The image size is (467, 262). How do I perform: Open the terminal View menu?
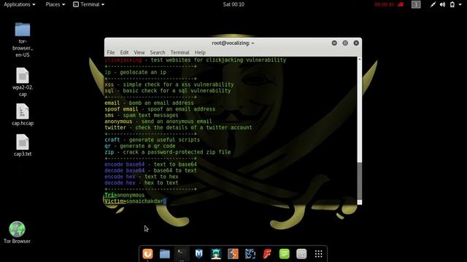[139, 52]
